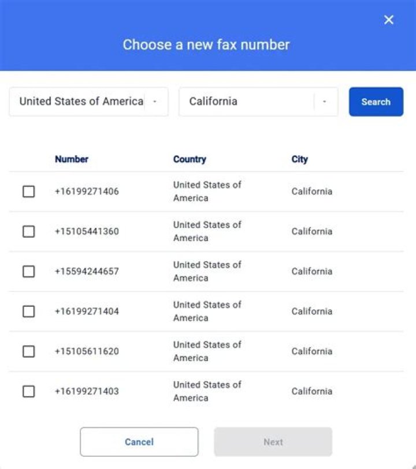The height and width of the screenshot is (469, 416).
Task: Click the Number column header
Action: [71, 159]
